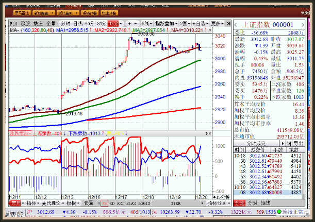Viewport: 315px width, 222px height.
Task: Open the 时间 column sort button in the trades list
Action: tap(239, 150)
